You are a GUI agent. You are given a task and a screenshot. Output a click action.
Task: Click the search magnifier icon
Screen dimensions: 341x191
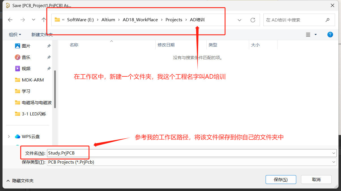[327, 20]
